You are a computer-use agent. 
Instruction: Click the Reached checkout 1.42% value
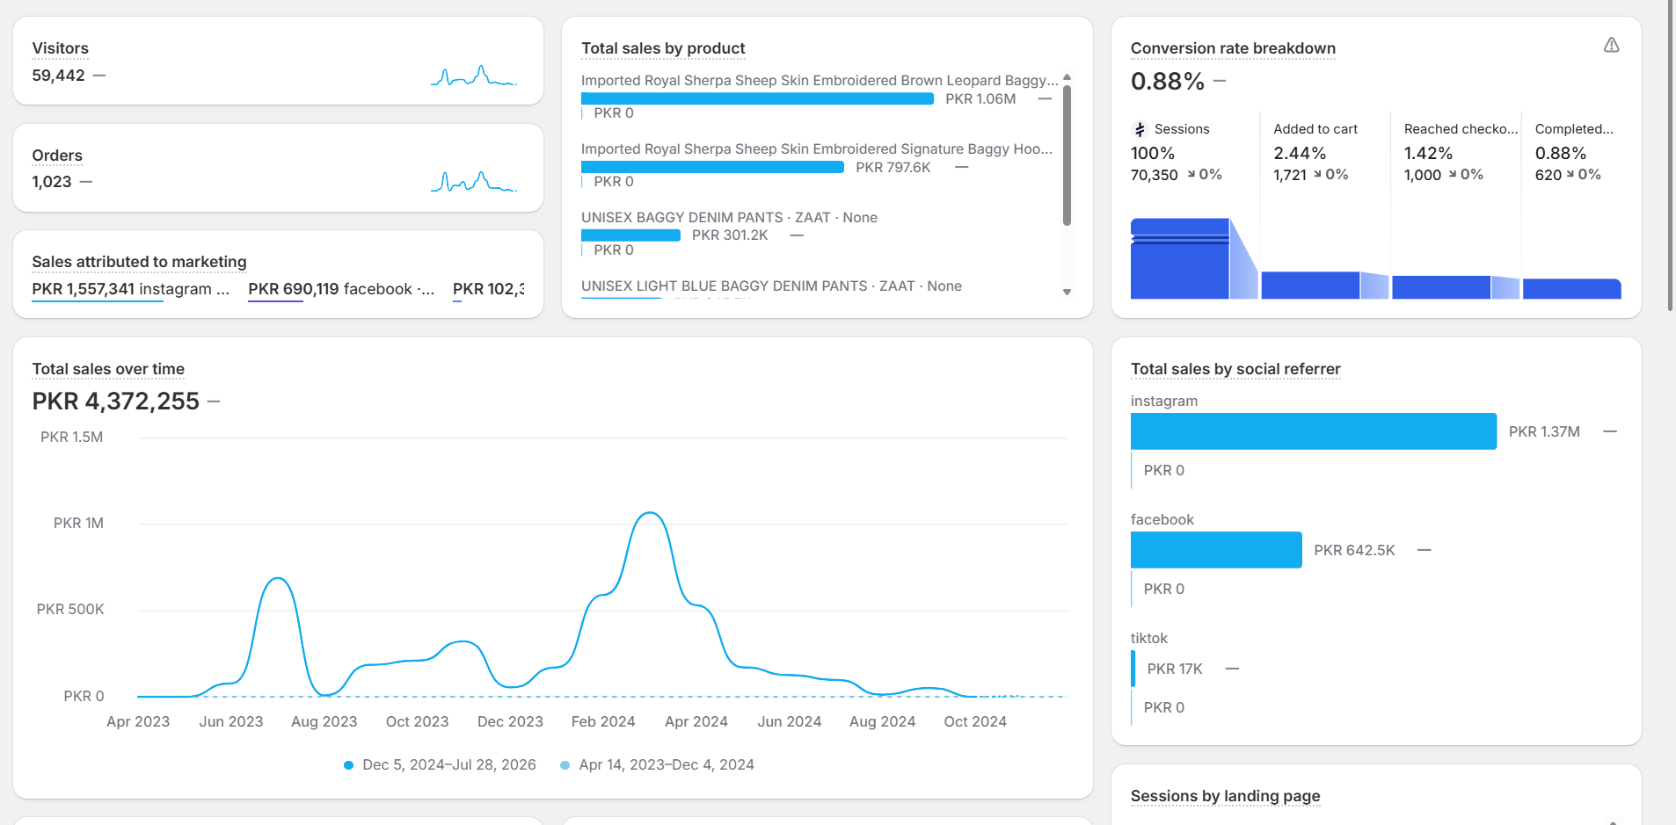click(x=1428, y=154)
